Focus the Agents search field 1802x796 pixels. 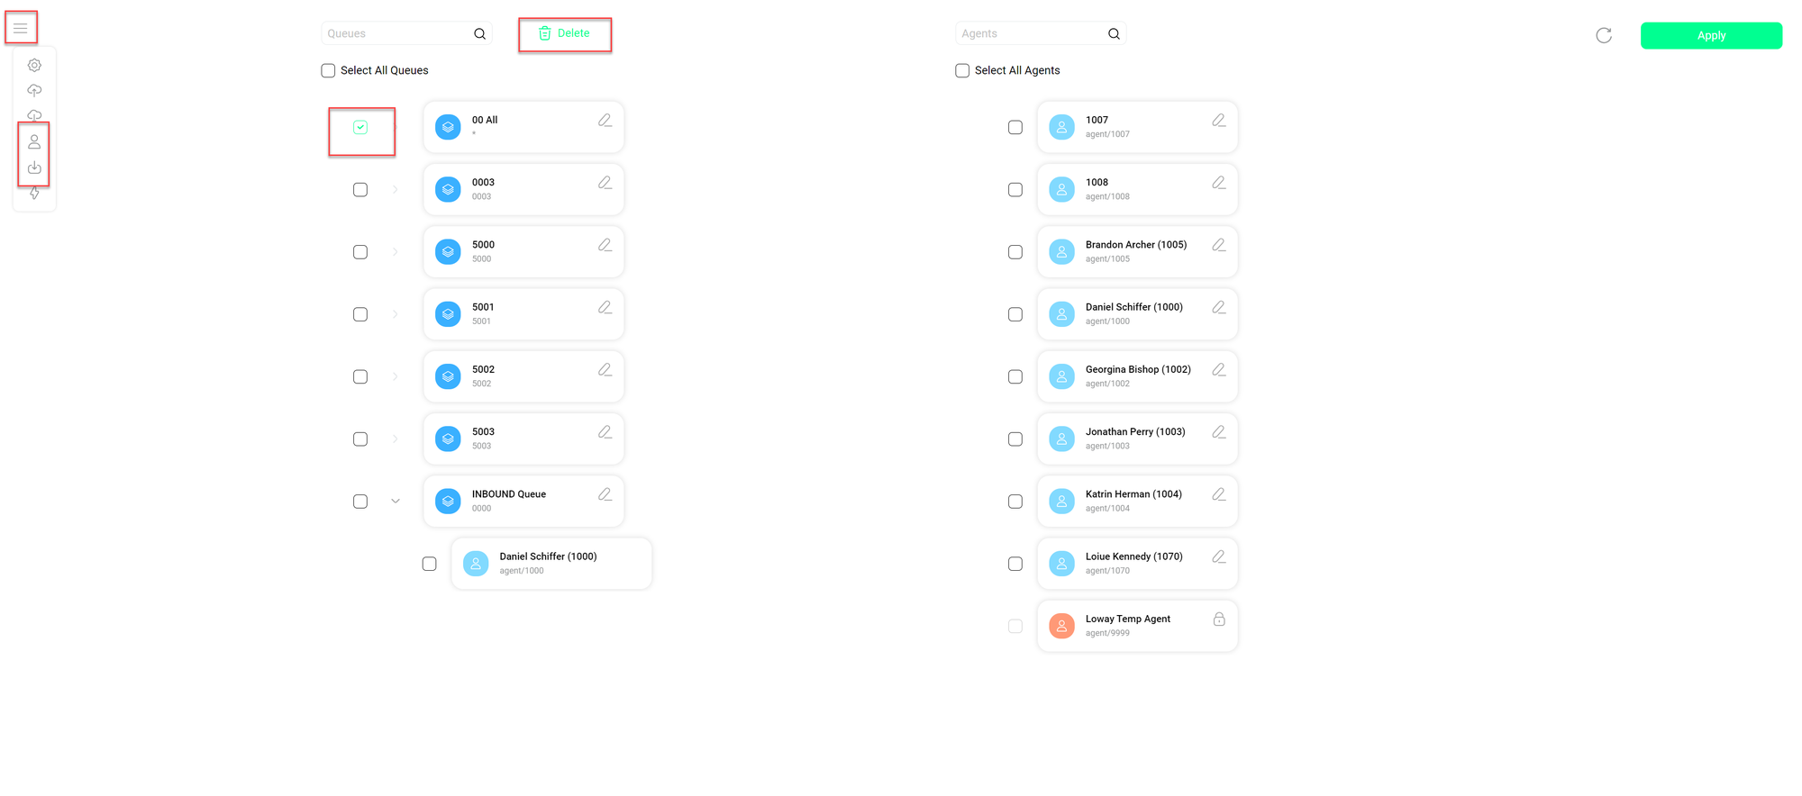[x=1029, y=34]
